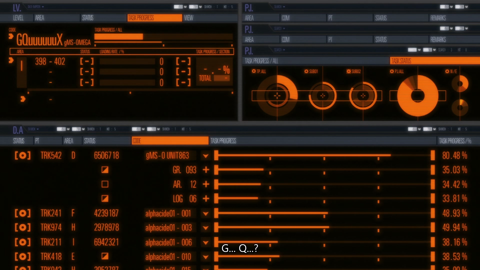Click the SUB01 gauge crosshair

point(322,96)
